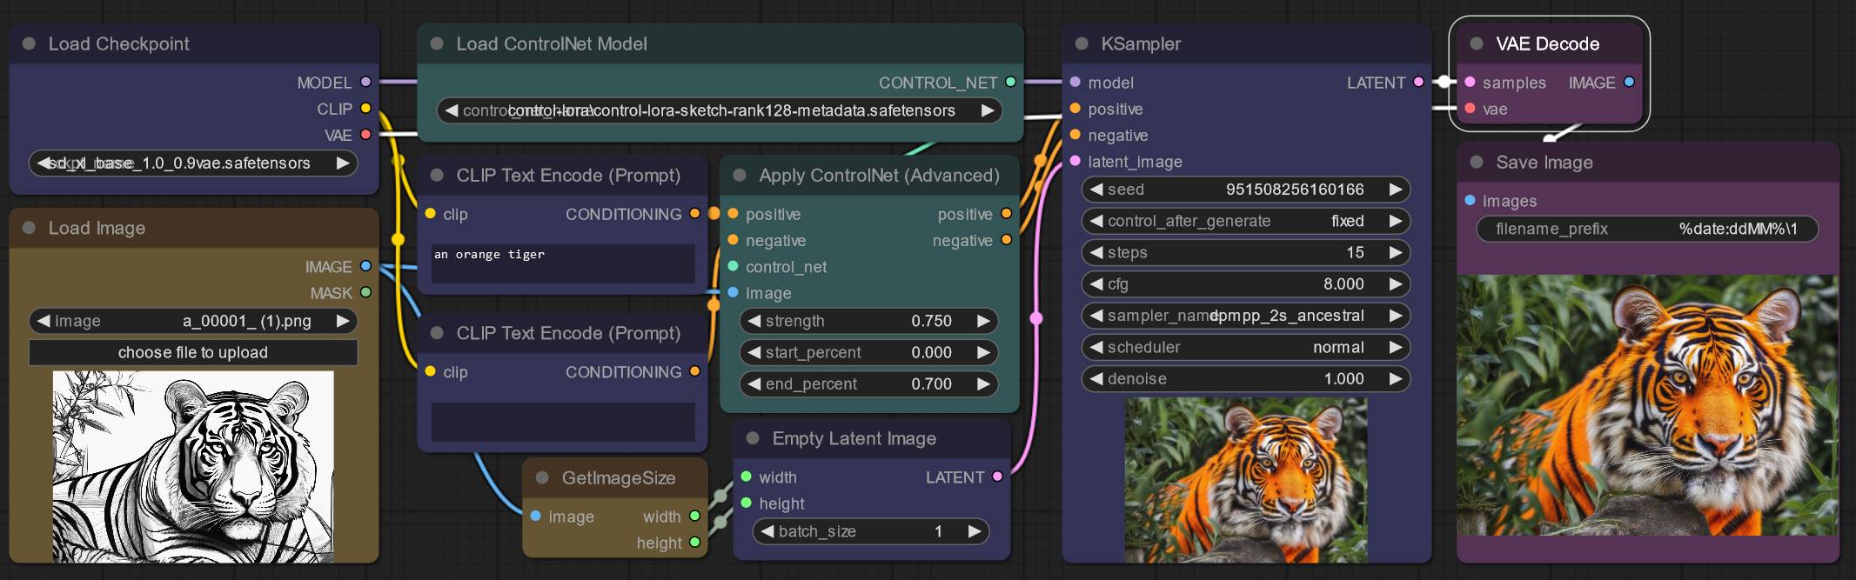Collapse the KSampler node using title dot
Image resolution: width=1856 pixels, height=580 pixels.
pyautogui.click(x=1082, y=43)
